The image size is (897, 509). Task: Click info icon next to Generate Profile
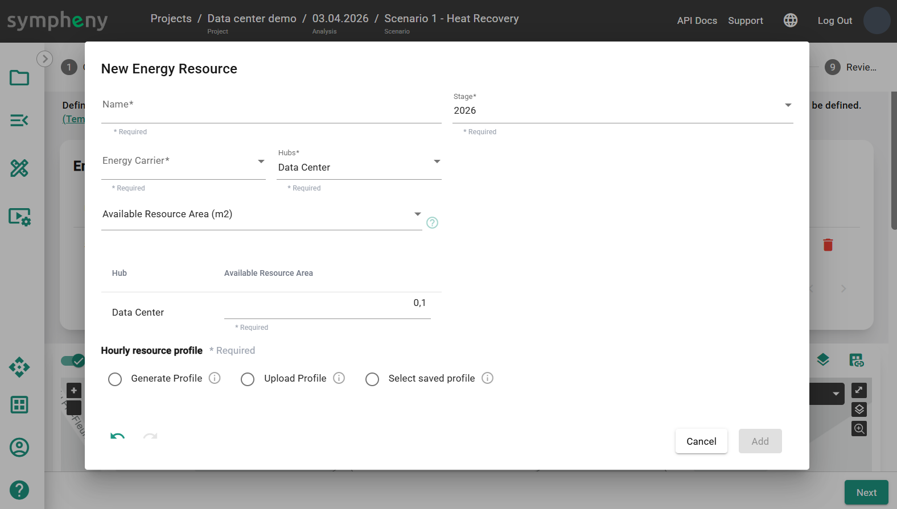215,378
